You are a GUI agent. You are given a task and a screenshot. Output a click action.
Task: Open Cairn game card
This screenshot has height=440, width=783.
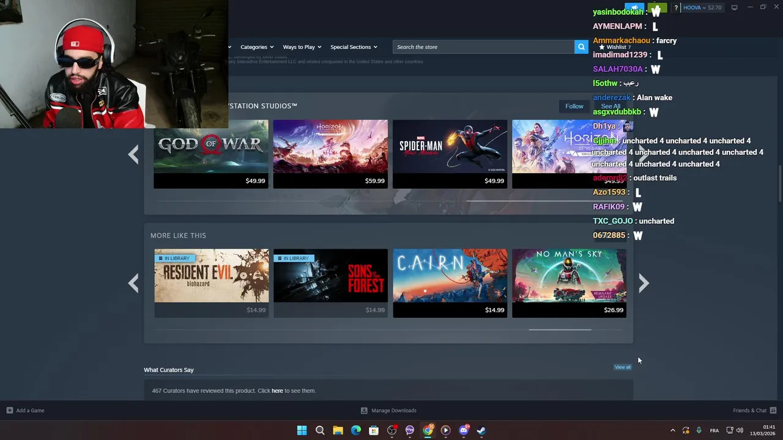tap(450, 283)
